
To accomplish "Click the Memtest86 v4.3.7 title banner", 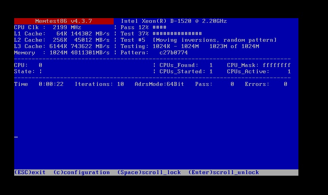I will [x=64, y=21].
